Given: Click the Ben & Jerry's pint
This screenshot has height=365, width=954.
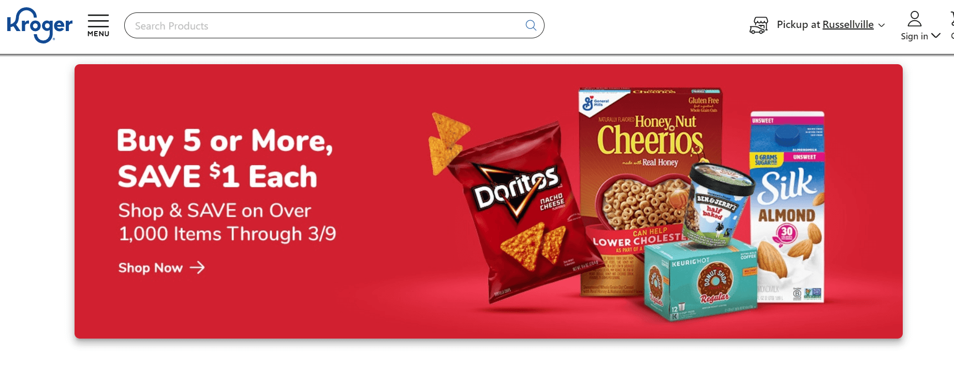Looking at the screenshot, I should pos(717,205).
